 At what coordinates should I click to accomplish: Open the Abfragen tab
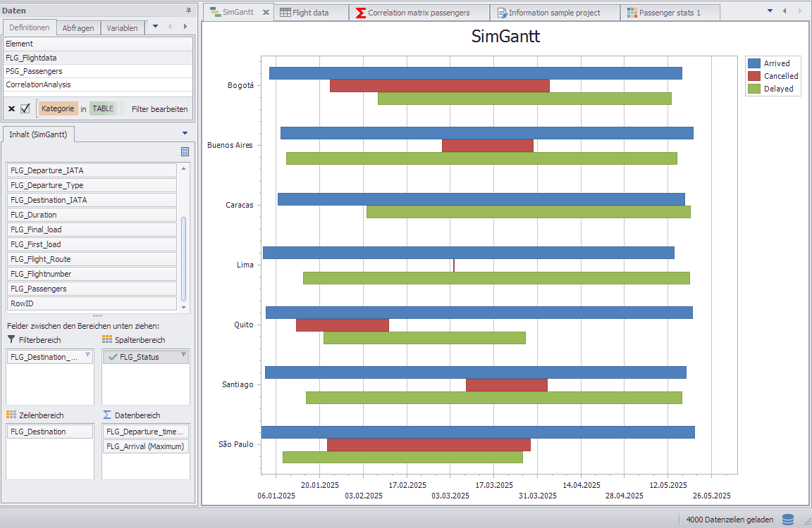click(x=78, y=28)
